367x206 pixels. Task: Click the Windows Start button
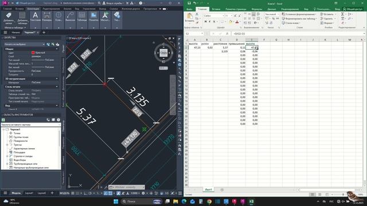(116, 201)
